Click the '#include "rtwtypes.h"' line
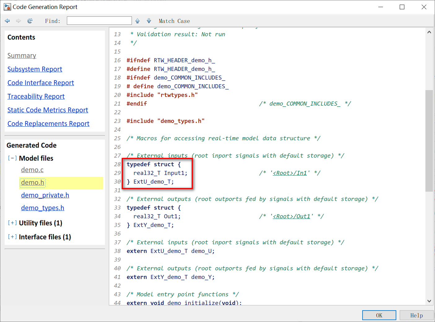Image resolution: width=435 pixels, height=322 pixels. pos(162,95)
